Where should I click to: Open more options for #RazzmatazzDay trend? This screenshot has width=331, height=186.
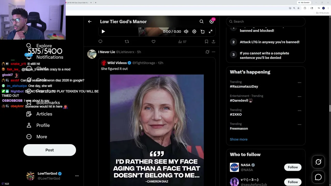click(299, 83)
